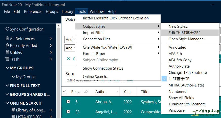Open the Trash bin icon
This screenshot has height=118, width=221.
point(7,59)
